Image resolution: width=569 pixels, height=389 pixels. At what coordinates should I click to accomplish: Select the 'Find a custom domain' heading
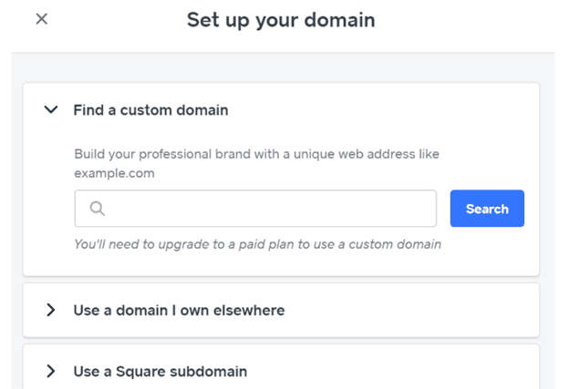150,110
